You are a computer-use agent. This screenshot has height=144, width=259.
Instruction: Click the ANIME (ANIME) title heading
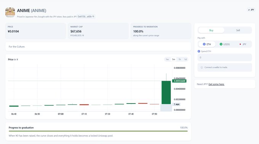click(x=32, y=11)
